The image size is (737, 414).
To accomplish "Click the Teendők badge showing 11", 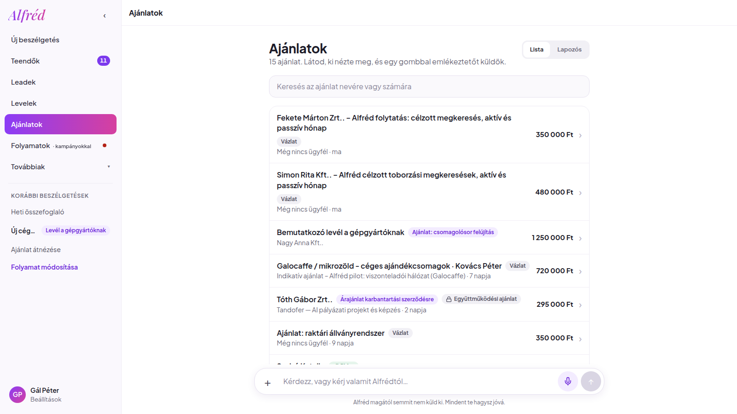I will pyautogui.click(x=104, y=61).
